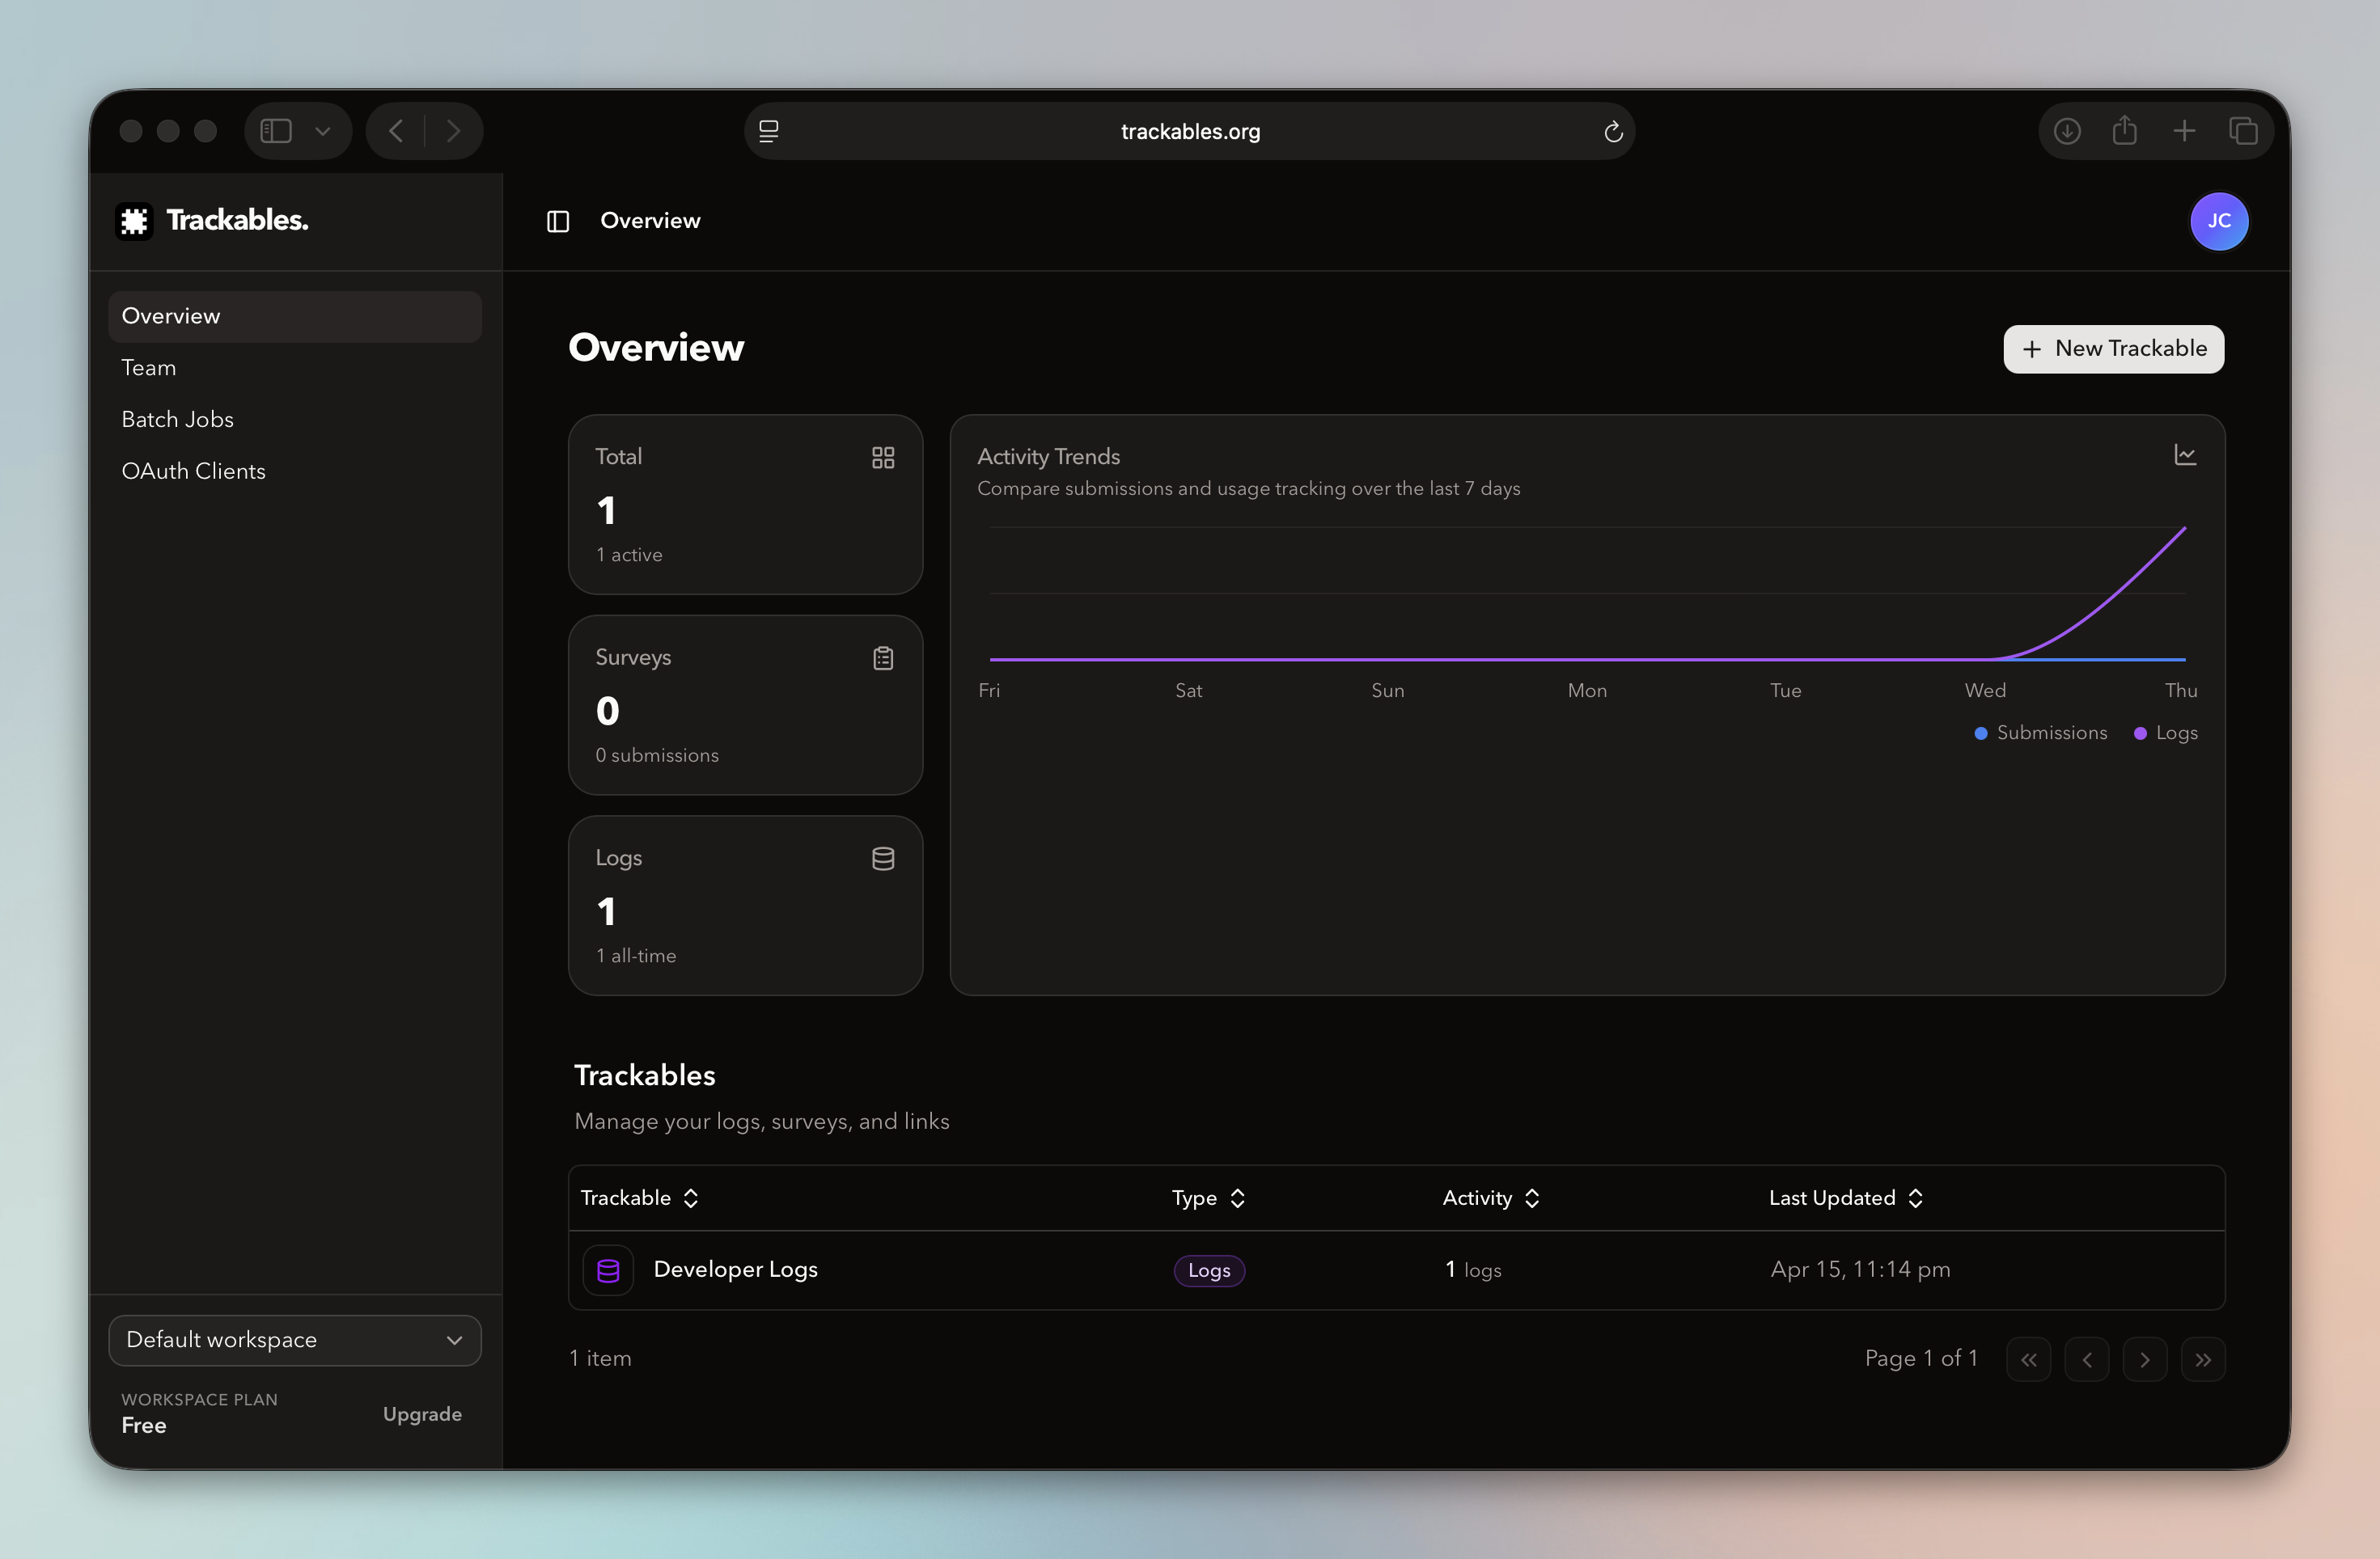Sort table by Last Updated column

[x=1845, y=1198]
